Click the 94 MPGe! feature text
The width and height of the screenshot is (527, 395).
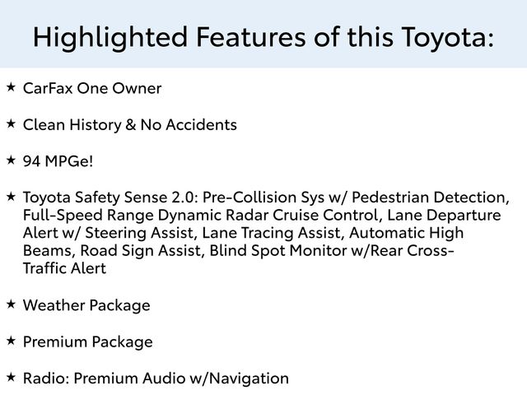(x=58, y=160)
